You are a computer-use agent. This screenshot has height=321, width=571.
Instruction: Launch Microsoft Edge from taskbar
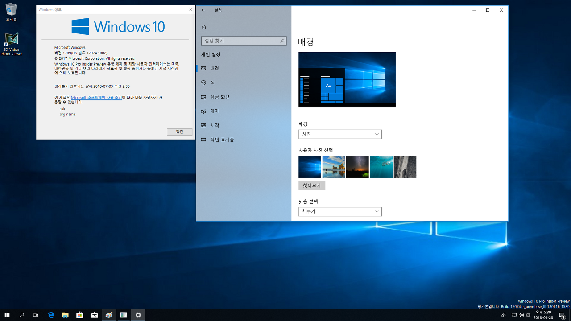tap(51, 315)
